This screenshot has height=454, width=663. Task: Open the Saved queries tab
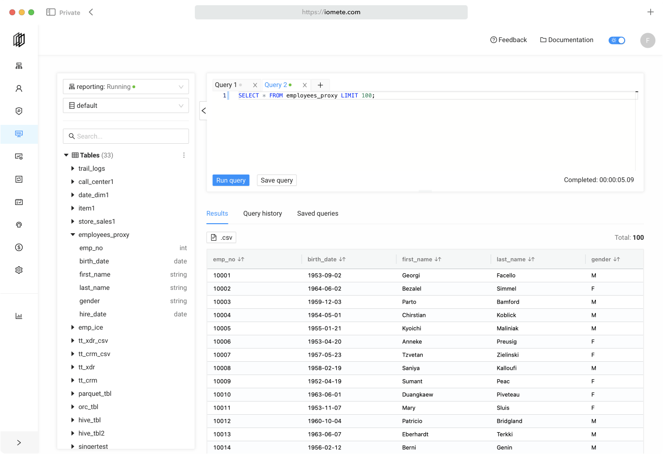pyautogui.click(x=317, y=213)
